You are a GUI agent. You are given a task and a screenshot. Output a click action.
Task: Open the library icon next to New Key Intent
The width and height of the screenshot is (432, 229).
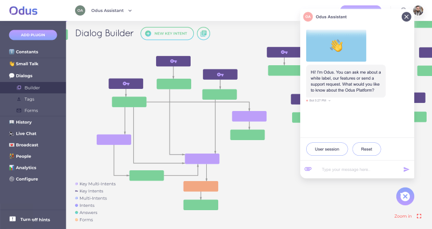pyautogui.click(x=204, y=33)
